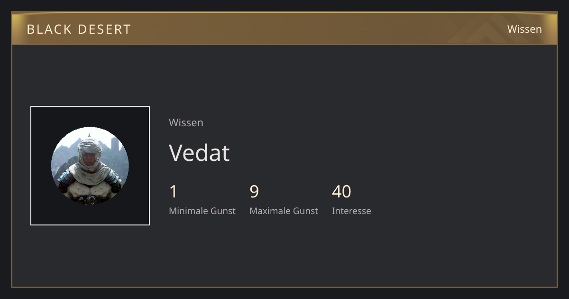This screenshot has height=299, width=569.
Task: Click Vedat's circular portrait image
Action: 90,166
